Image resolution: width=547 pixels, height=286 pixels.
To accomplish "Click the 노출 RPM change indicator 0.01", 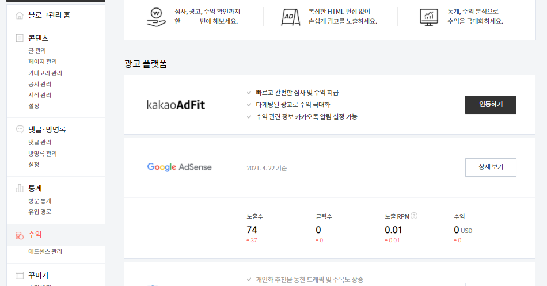I will (x=392, y=241).
